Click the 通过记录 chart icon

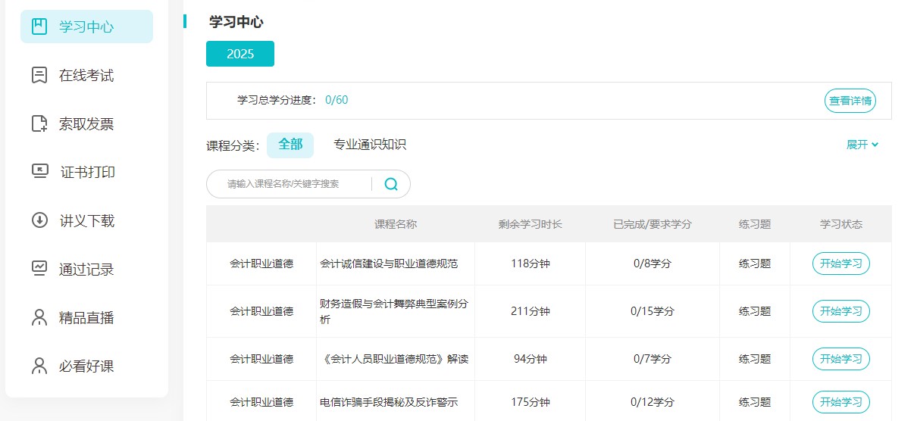(x=39, y=269)
